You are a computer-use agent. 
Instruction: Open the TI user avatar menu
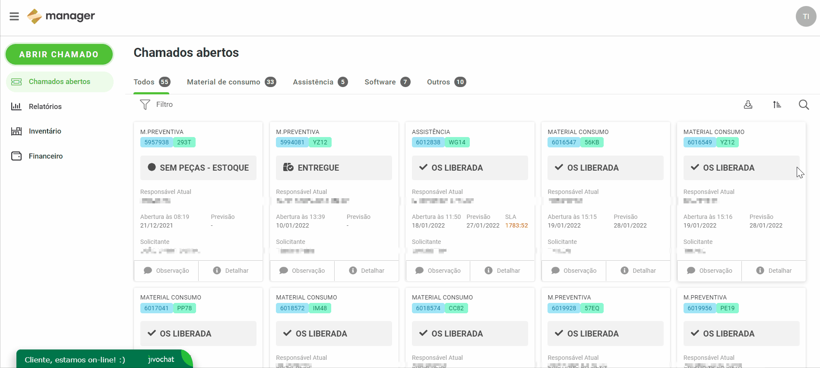(806, 16)
